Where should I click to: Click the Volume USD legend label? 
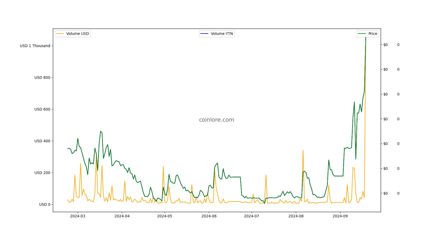[77, 34]
